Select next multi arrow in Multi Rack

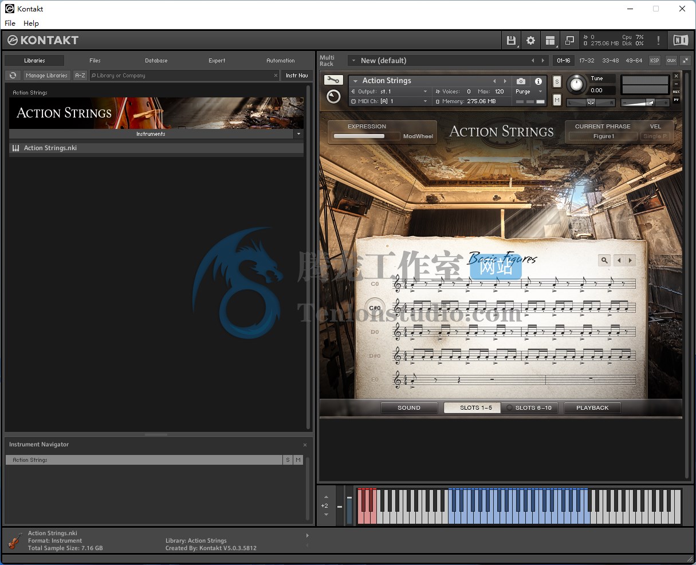(542, 60)
